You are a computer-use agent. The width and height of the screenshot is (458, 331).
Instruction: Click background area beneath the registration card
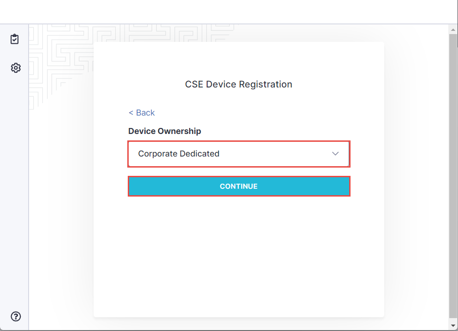[x=238, y=324]
